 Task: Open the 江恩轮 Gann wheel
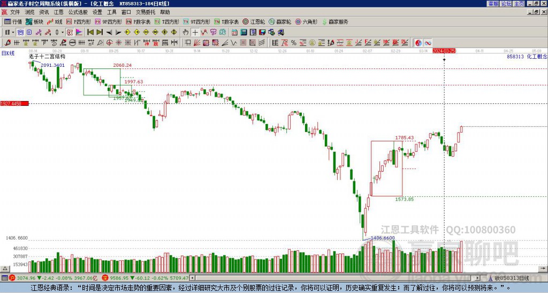coord(254,21)
